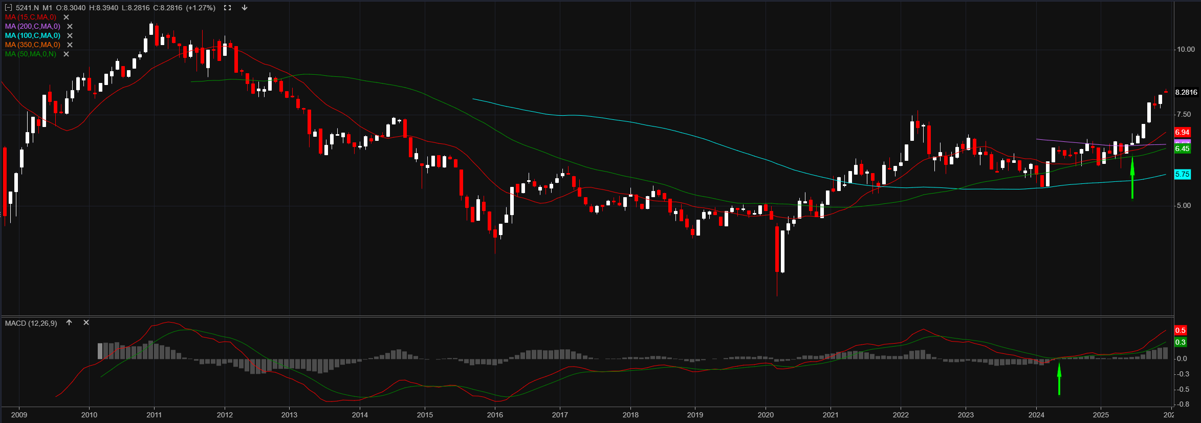Click the 5241.N ticker symbol

(27, 8)
